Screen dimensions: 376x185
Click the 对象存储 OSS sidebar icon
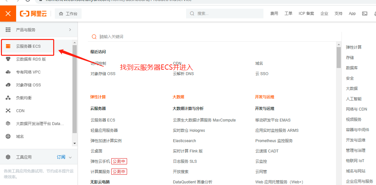tap(8, 85)
